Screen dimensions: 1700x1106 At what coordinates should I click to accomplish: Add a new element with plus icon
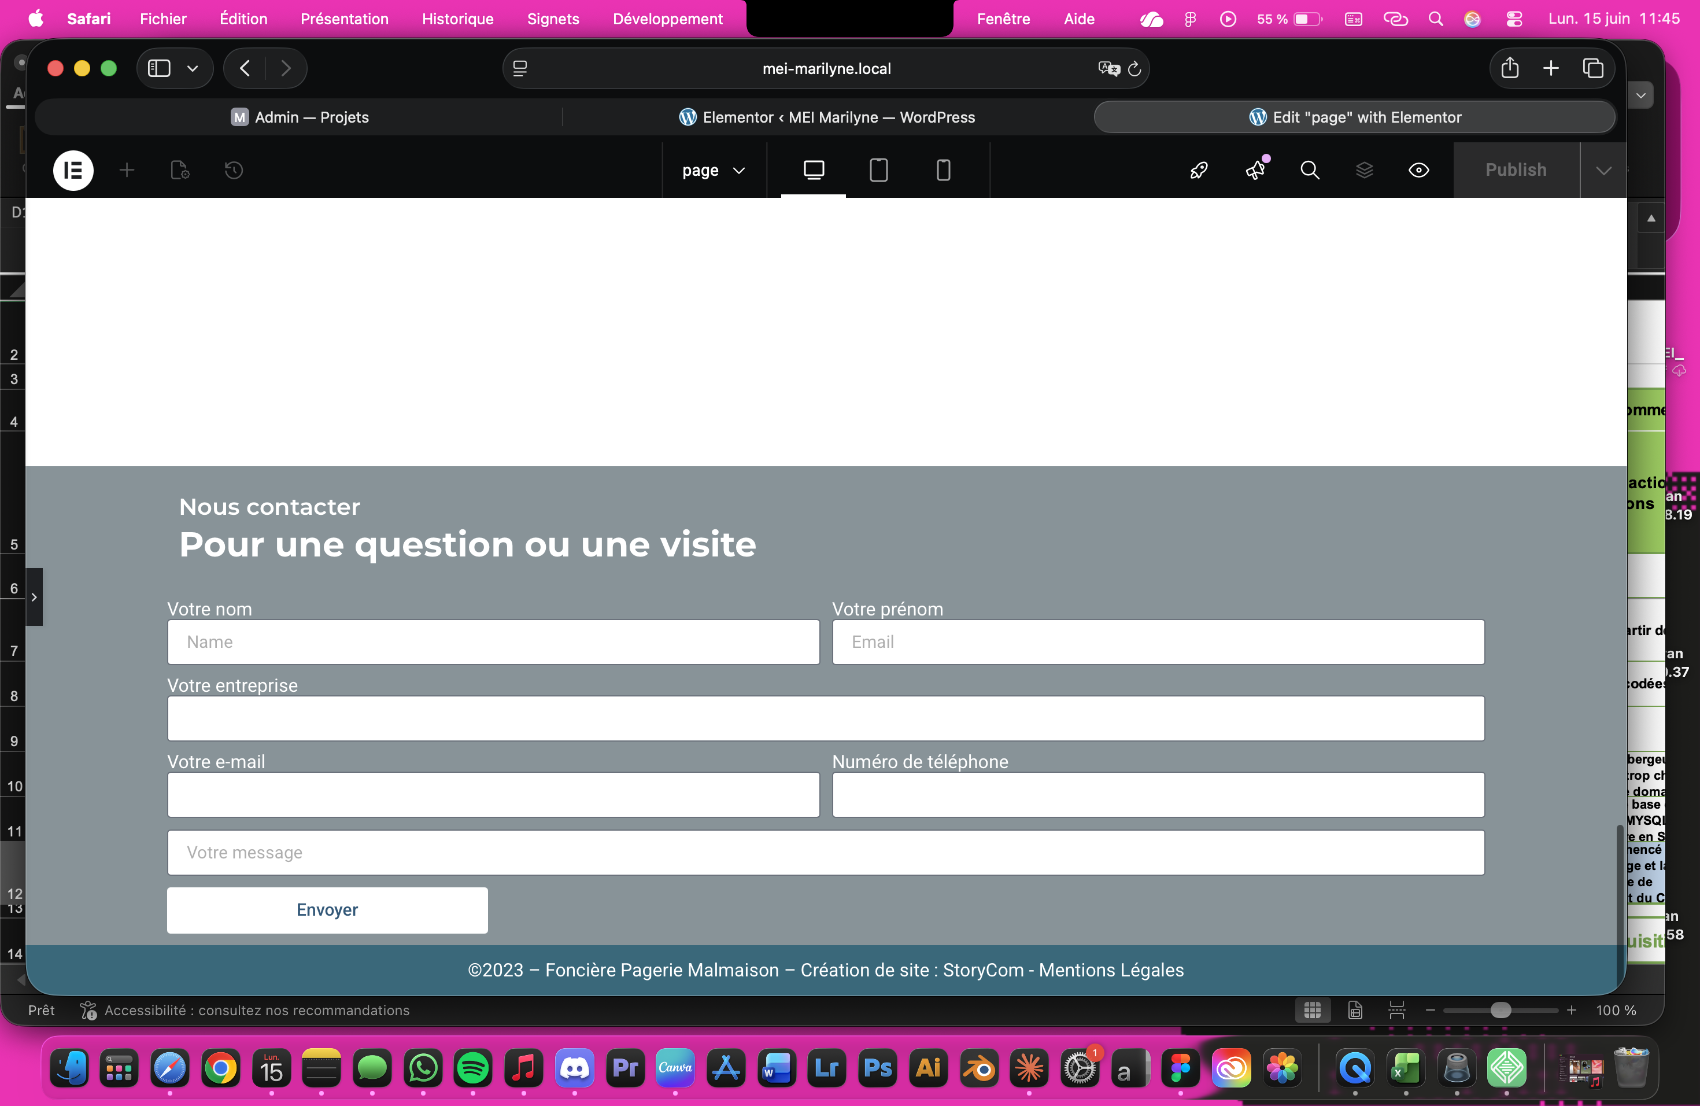click(127, 170)
